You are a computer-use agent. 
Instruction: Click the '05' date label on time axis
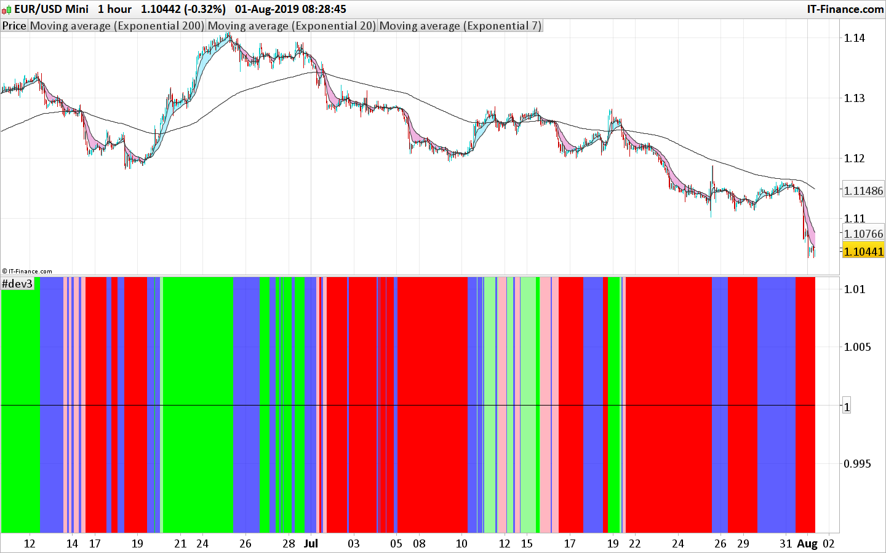397,543
